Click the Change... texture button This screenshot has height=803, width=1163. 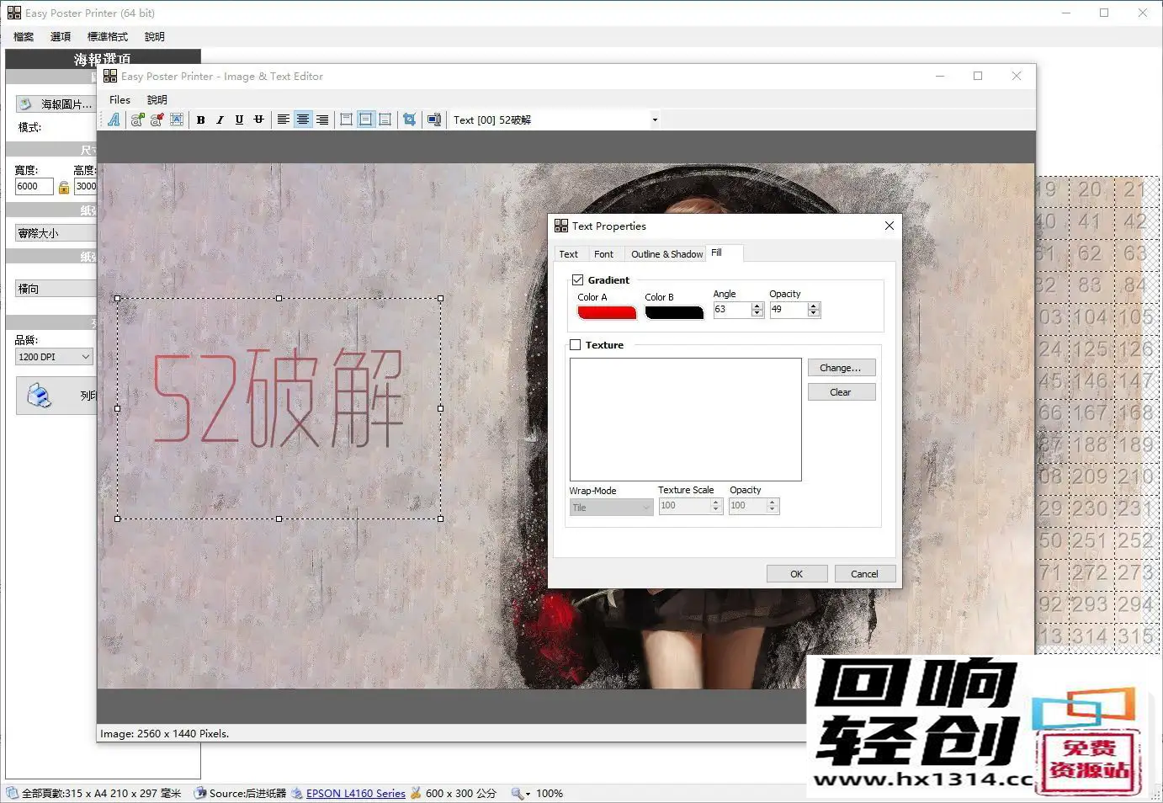[x=842, y=368]
